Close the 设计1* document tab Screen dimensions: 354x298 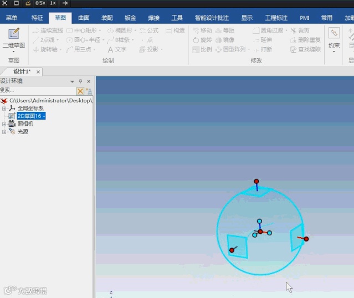pos(38,72)
